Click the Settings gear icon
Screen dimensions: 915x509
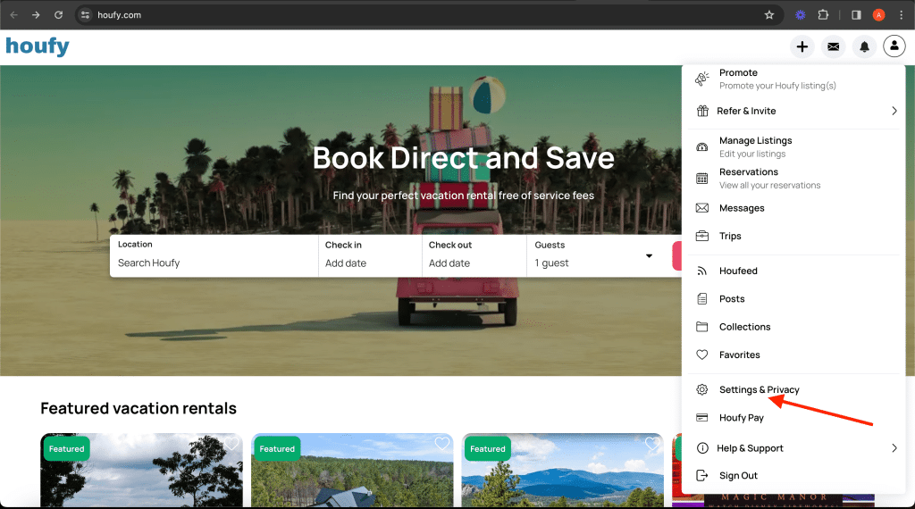pyautogui.click(x=702, y=389)
